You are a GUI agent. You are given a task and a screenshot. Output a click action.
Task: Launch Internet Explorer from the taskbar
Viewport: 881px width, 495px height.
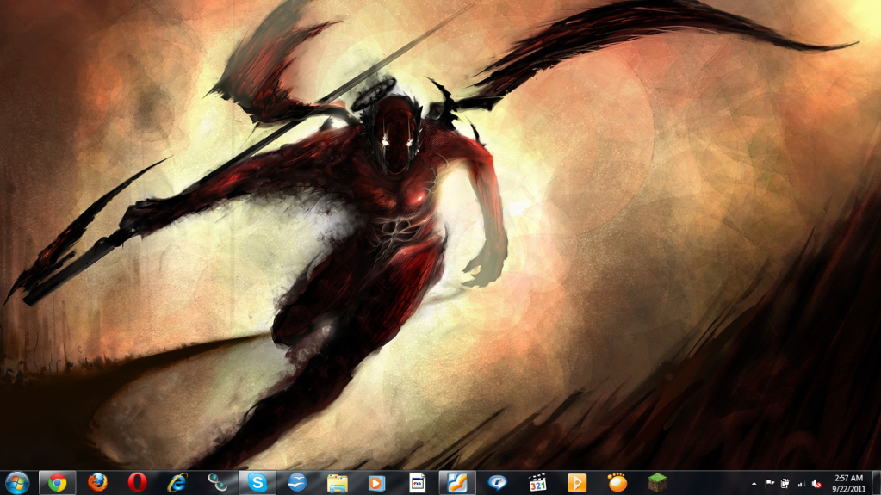click(x=177, y=483)
